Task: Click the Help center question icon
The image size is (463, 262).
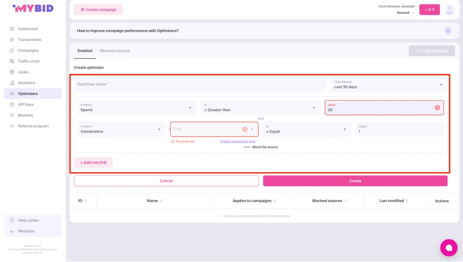Action: (12, 220)
